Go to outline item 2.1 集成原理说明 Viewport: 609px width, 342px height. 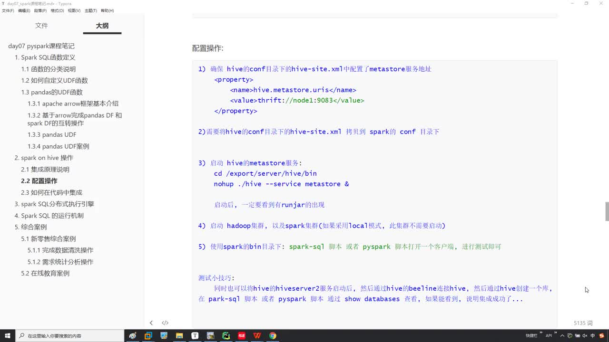(x=45, y=170)
